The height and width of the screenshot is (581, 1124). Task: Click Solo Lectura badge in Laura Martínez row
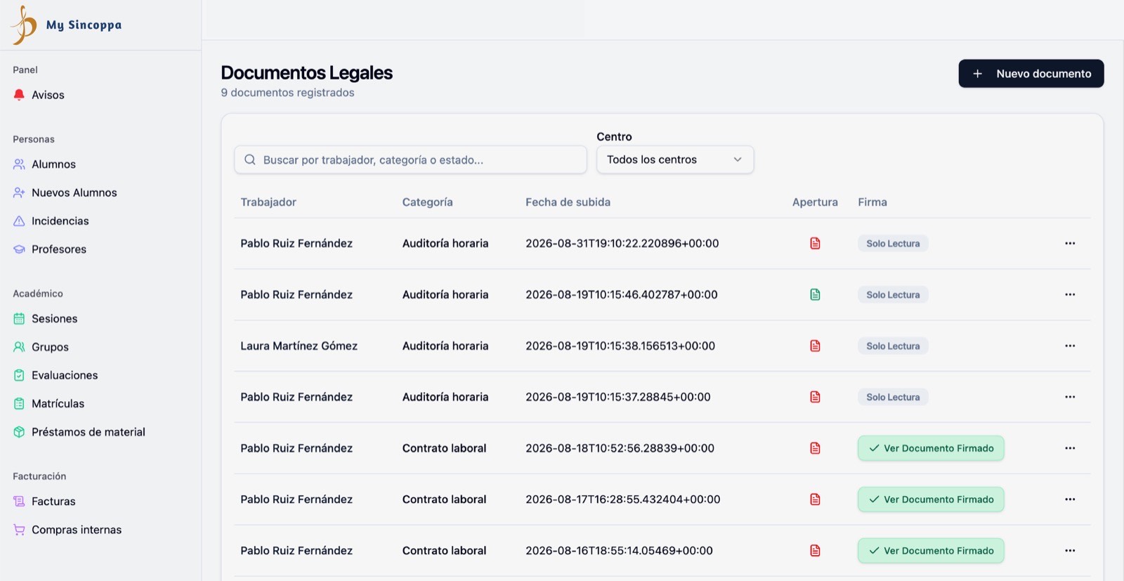tap(893, 346)
